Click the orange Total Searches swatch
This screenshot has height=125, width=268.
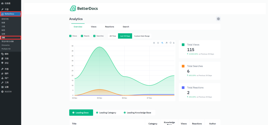pos(183,66)
